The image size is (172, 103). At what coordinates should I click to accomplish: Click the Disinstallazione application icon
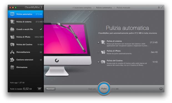pyautogui.click(x=12, y=52)
